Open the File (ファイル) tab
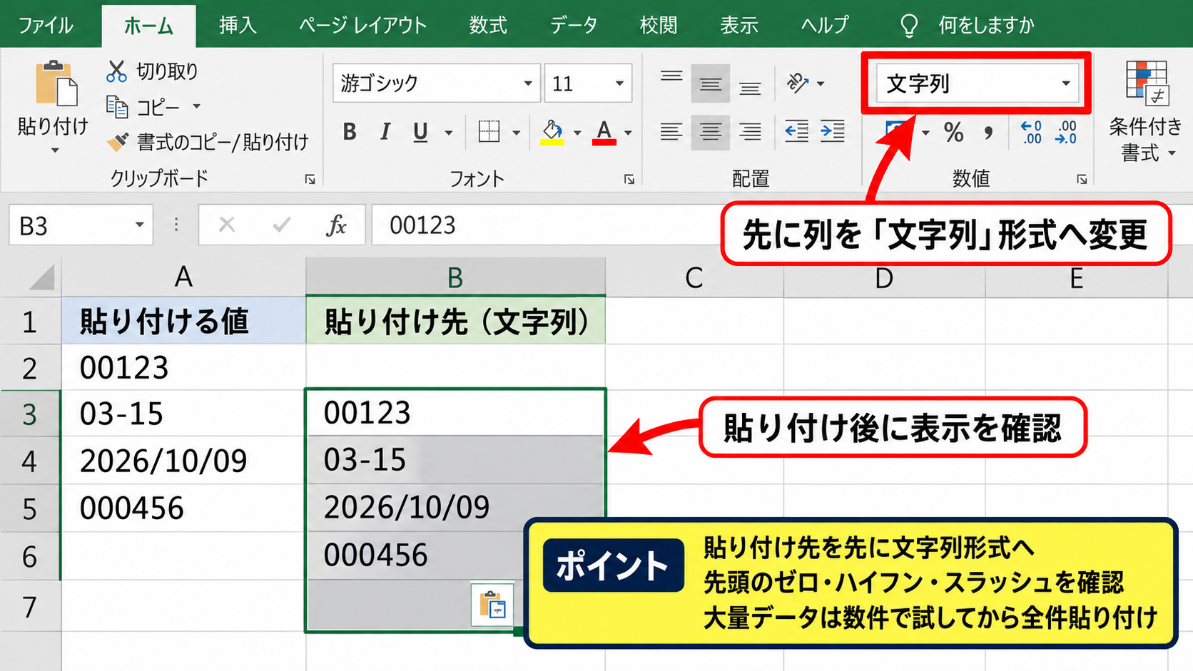This screenshot has width=1193, height=671. (46, 26)
